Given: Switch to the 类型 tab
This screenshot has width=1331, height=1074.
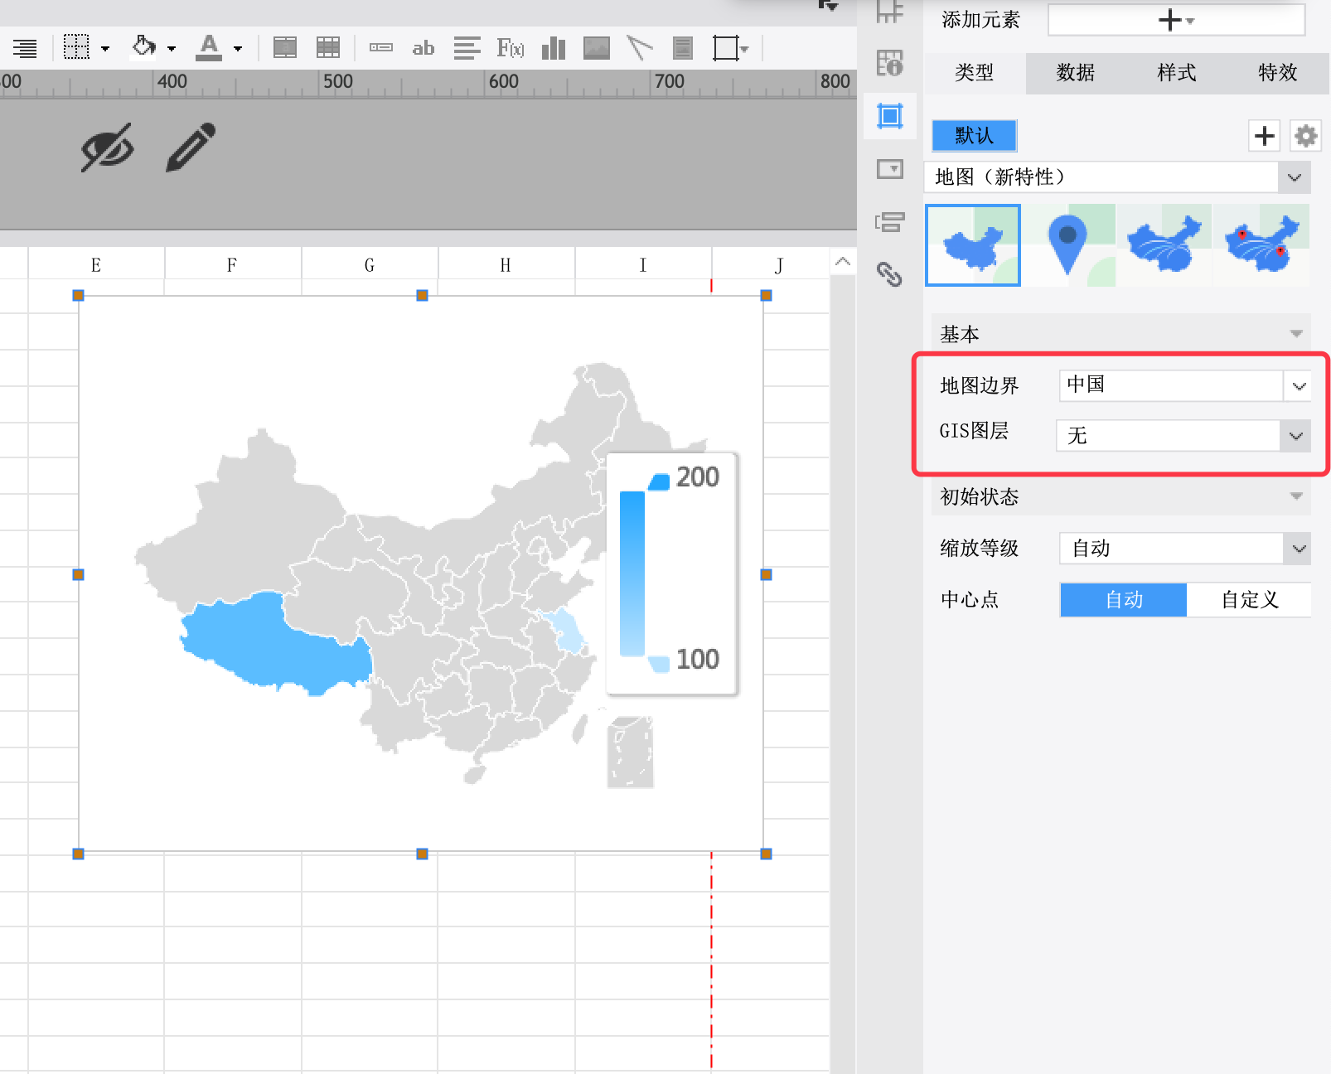Looking at the screenshot, I should 974,73.
